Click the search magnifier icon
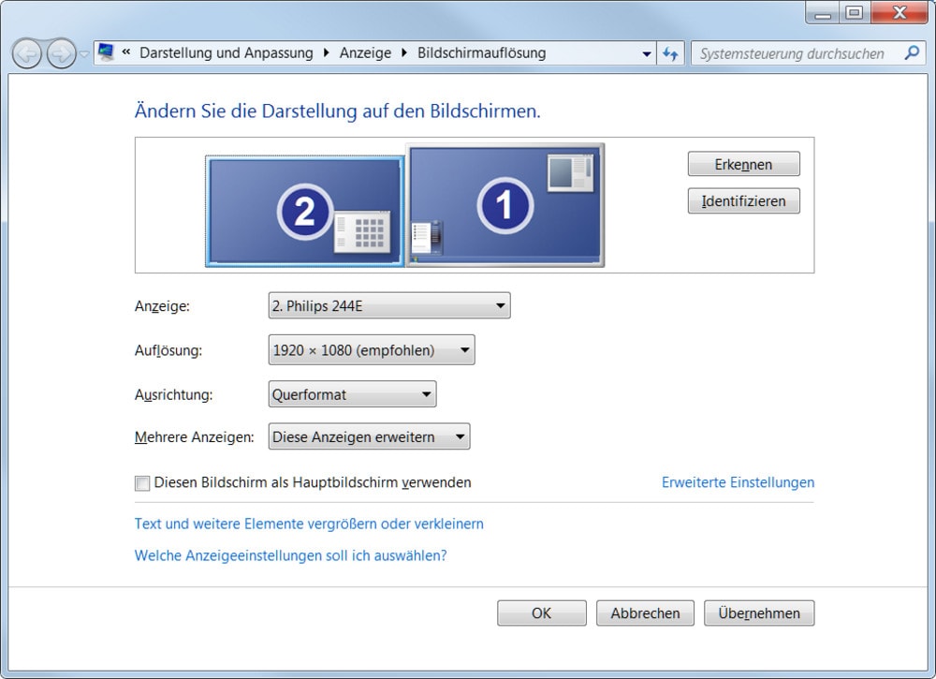936x679 pixels. tap(911, 53)
